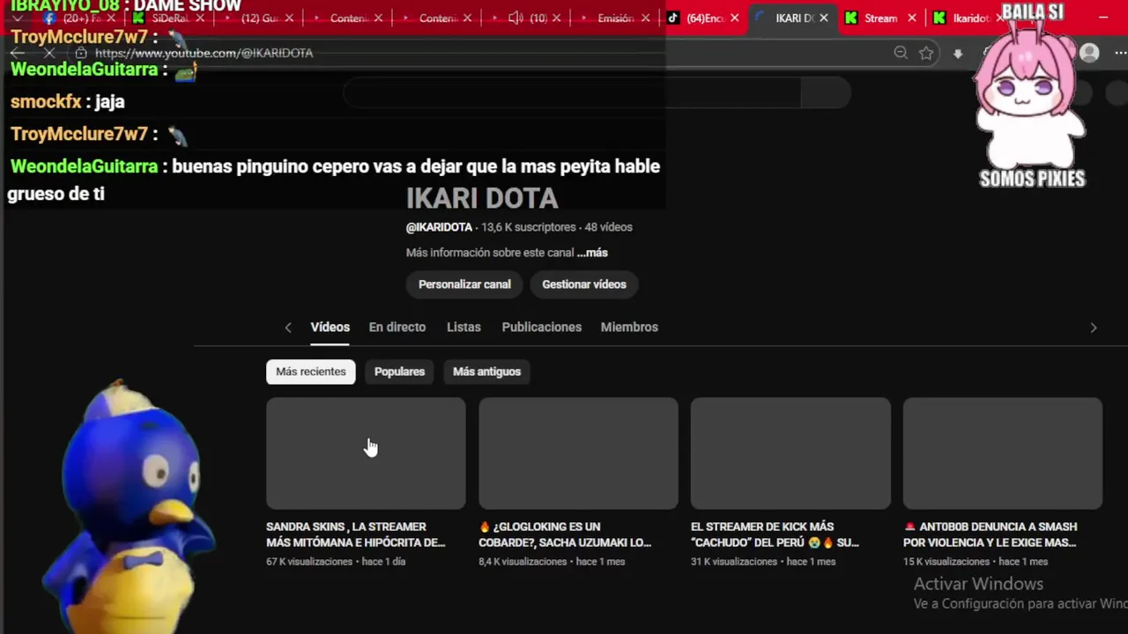Close the TikTok (64)Encu tab
Image resolution: width=1128 pixels, height=634 pixels.
[x=734, y=18]
